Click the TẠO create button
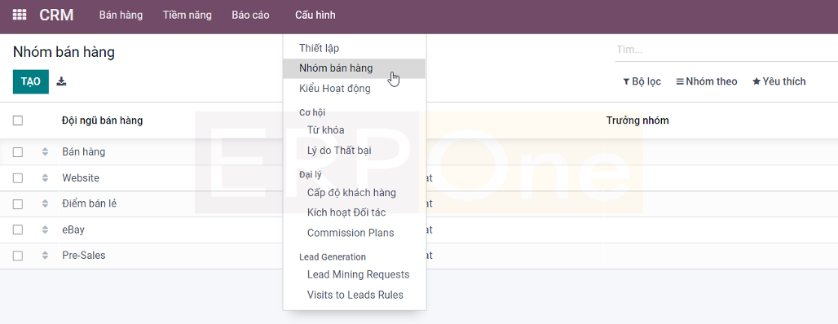The width and height of the screenshot is (838, 324). tap(31, 81)
